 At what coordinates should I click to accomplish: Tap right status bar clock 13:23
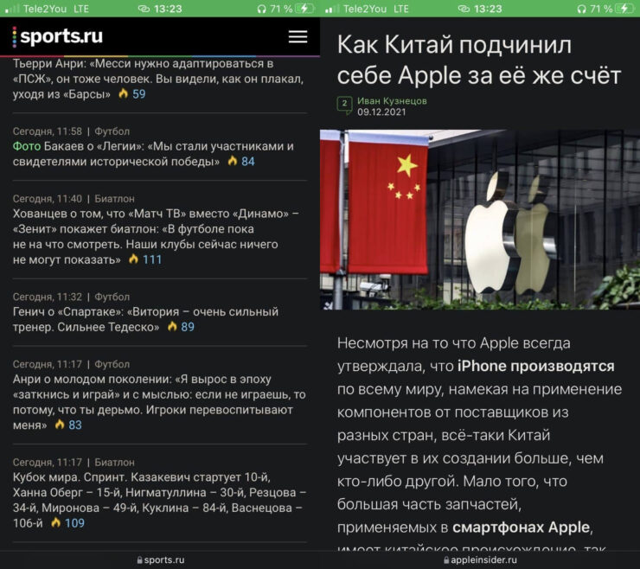coord(488,9)
